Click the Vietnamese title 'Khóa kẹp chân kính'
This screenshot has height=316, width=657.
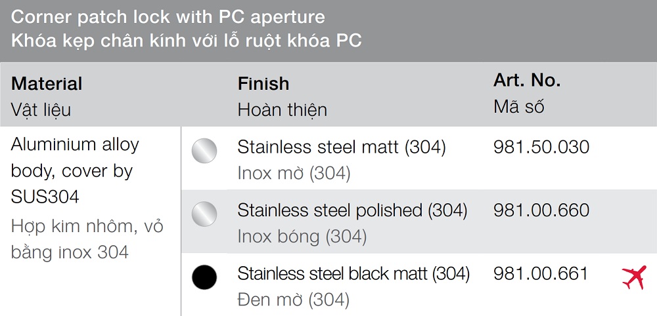point(187,40)
